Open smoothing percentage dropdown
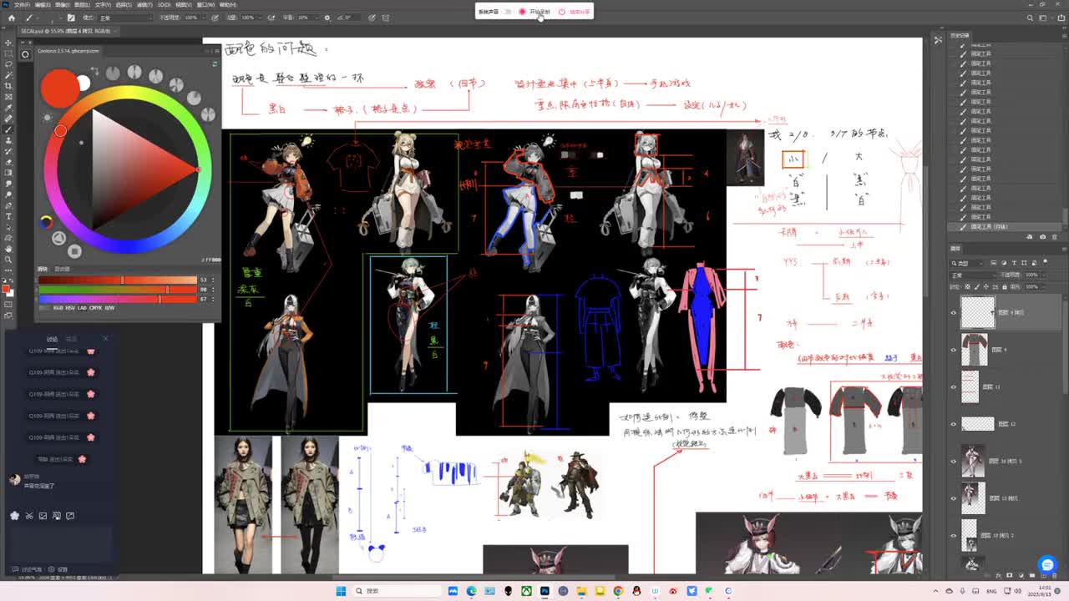Image resolution: width=1069 pixels, height=601 pixels. (317, 18)
